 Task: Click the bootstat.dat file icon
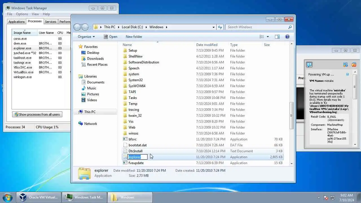(x=125, y=145)
